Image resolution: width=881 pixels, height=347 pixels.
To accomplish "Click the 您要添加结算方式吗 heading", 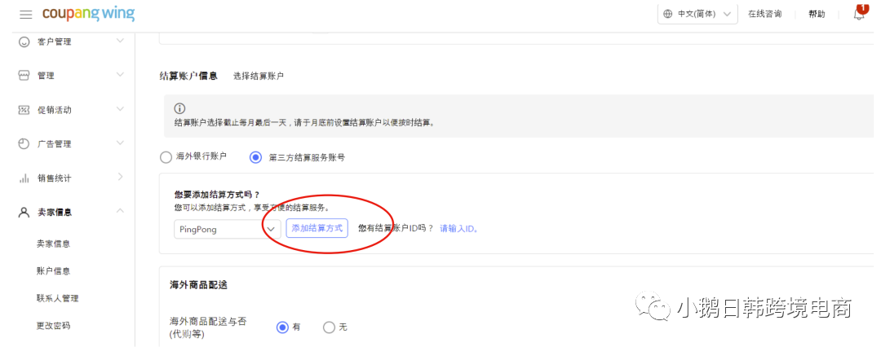I will pyautogui.click(x=216, y=195).
